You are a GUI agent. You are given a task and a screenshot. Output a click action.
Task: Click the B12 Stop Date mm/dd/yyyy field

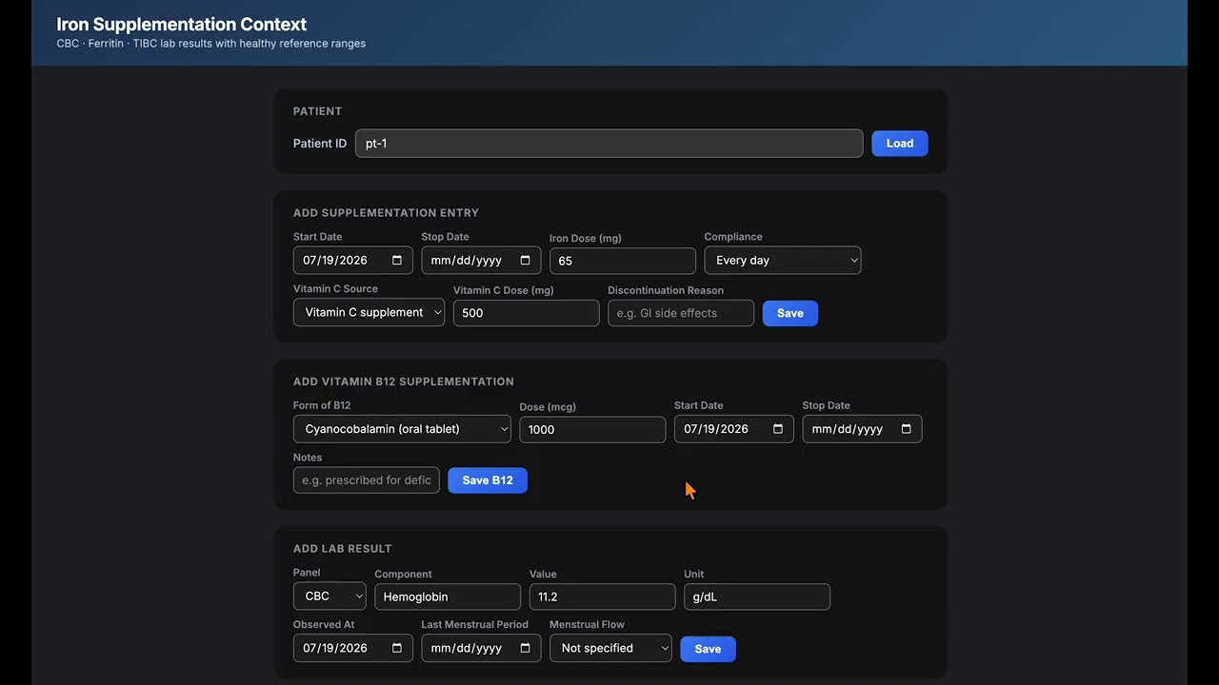[862, 429]
